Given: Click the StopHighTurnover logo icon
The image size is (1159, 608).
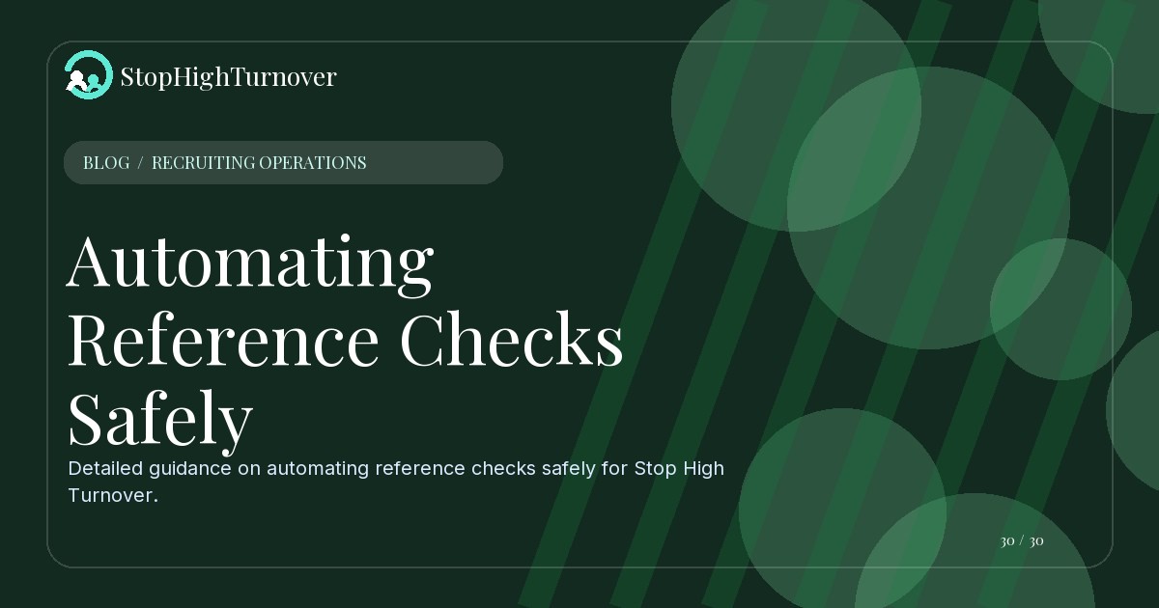Looking at the screenshot, I should [88, 75].
